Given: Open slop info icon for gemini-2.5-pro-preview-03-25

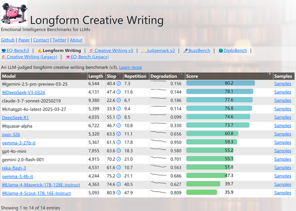Looking at the screenshot, I should point(118,84).
